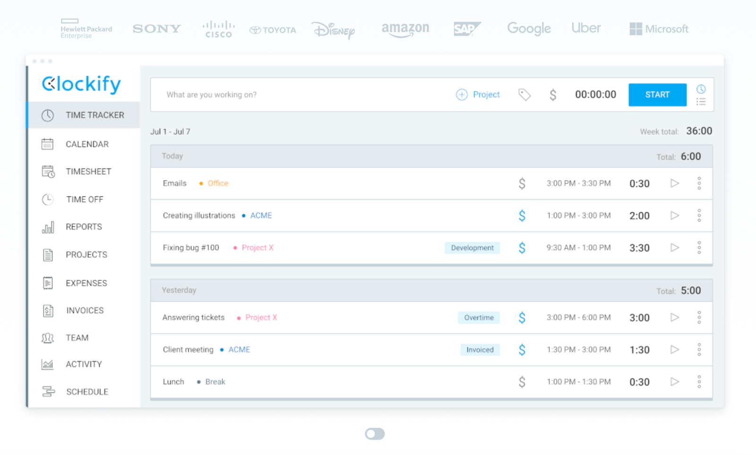Viewport: 756px width, 455px height.
Task: Click the Activity graph icon
Action: [x=47, y=364]
